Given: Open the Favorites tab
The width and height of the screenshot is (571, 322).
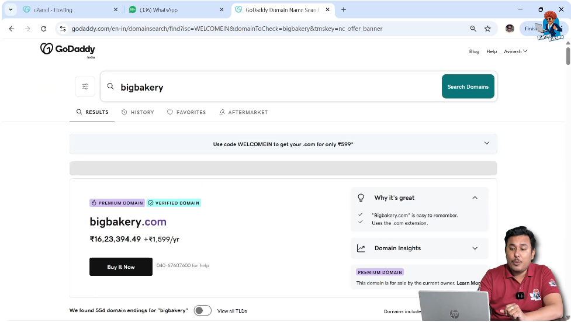Looking at the screenshot, I should coord(186,112).
